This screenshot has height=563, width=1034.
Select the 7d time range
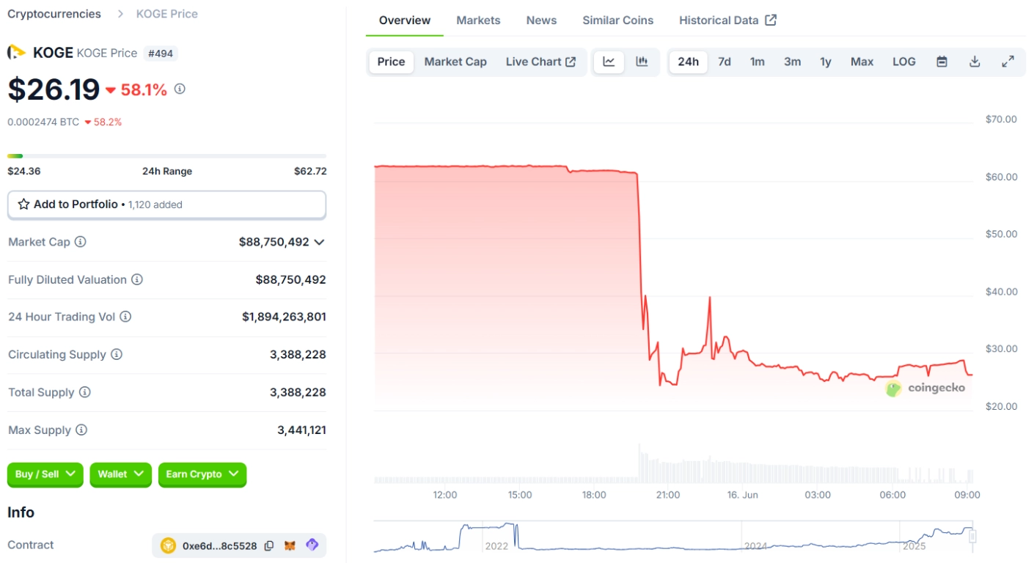pos(724,62)
